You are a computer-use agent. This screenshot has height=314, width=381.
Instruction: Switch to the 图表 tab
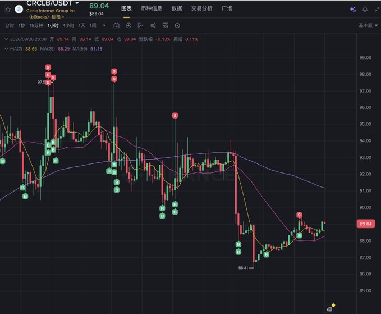click(x=126, y=8)
